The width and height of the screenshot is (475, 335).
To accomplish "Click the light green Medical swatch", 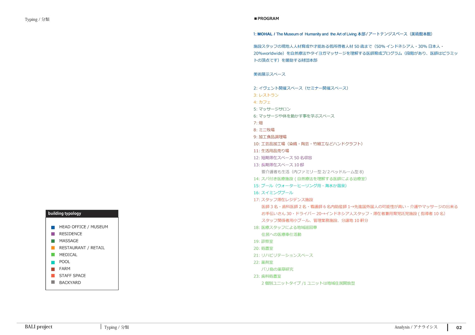I will coord(53,255).
